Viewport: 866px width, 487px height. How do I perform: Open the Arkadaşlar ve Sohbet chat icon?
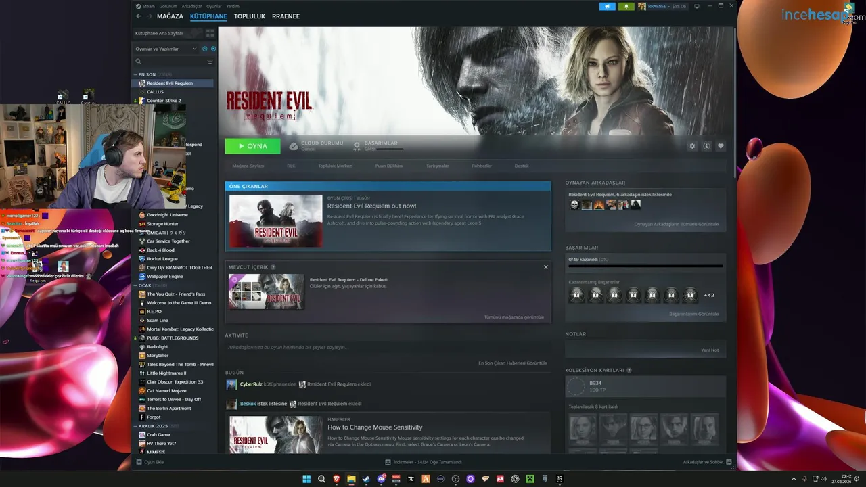[729, 462]
